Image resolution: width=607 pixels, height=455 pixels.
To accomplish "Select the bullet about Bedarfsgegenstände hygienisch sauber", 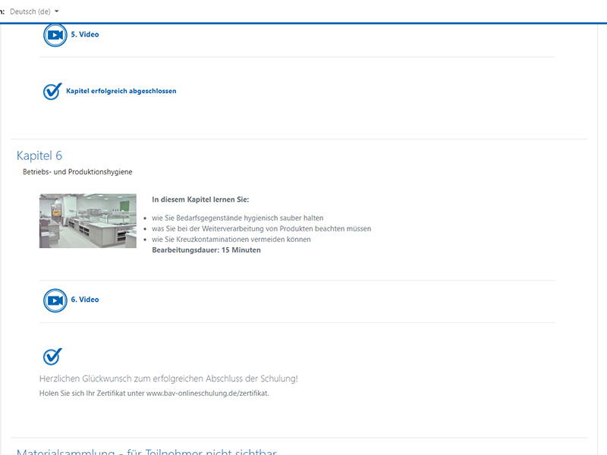I will (x=237, y=218).
